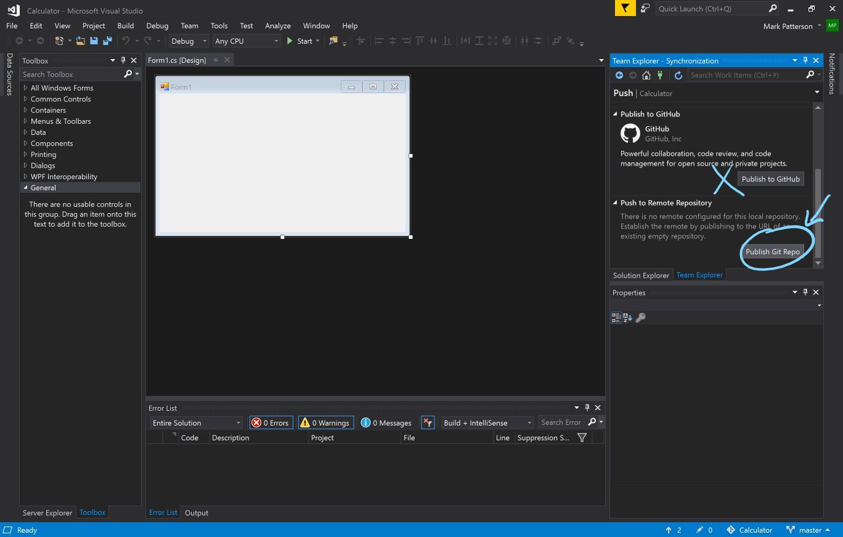Collapse the Publish to GitHub section
Screen dimensions: 843x537
coord(615,114)
